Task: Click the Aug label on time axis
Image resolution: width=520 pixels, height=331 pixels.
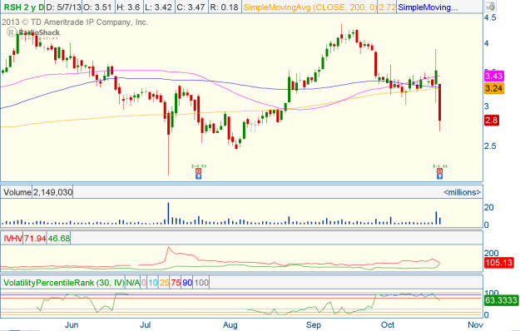Action: point(230,325)
